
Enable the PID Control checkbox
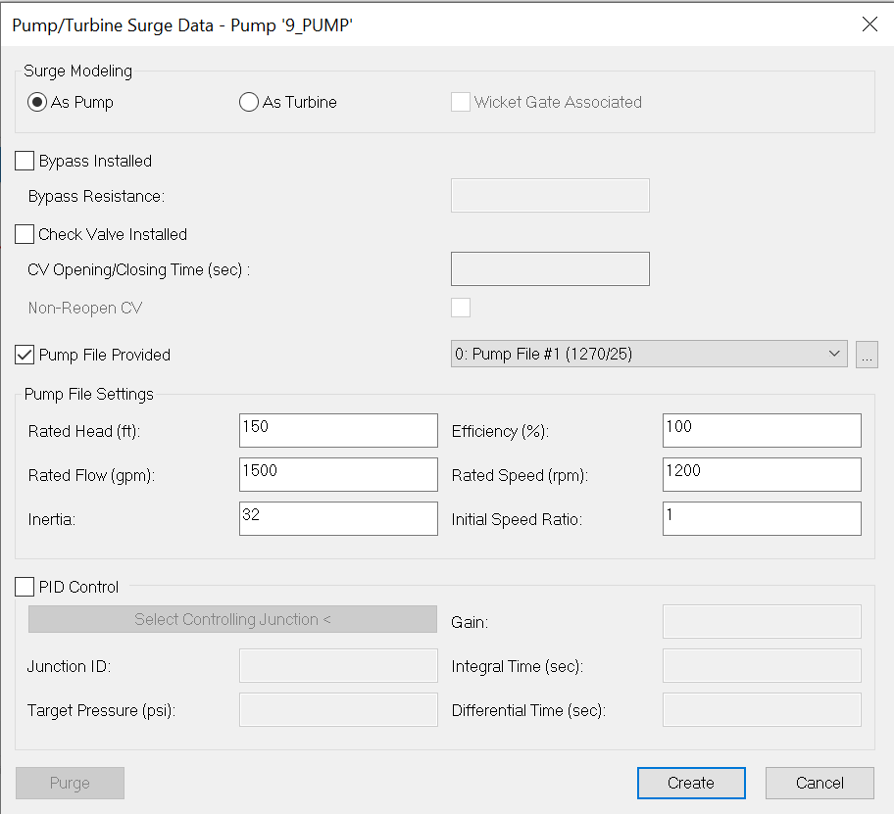pos(25,587)
